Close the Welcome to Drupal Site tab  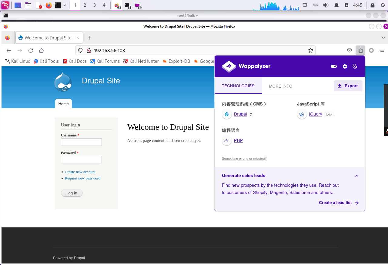(x=78, y=38)
